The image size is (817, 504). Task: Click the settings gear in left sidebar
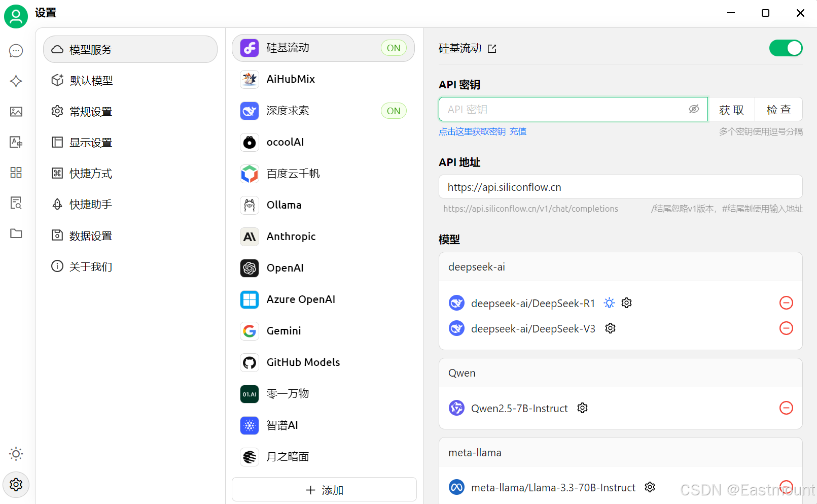[x=16, y=485]
